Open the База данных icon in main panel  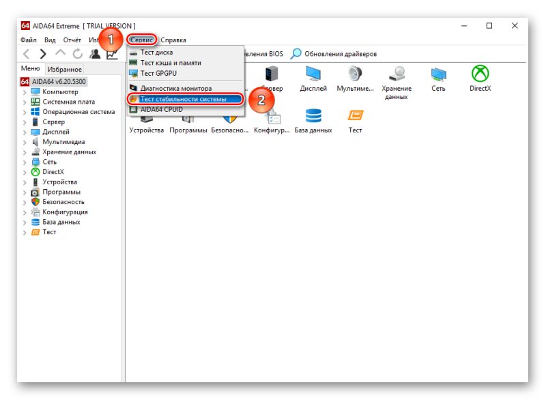coord(313,121)
